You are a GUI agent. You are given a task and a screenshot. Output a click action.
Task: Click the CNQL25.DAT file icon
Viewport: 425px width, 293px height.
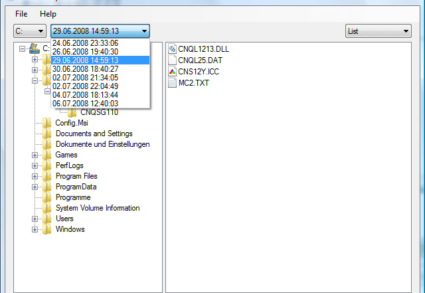point(173,60)
